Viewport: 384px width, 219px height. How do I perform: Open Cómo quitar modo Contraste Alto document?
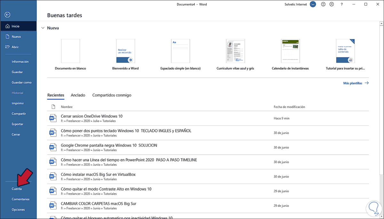[208, 191]
